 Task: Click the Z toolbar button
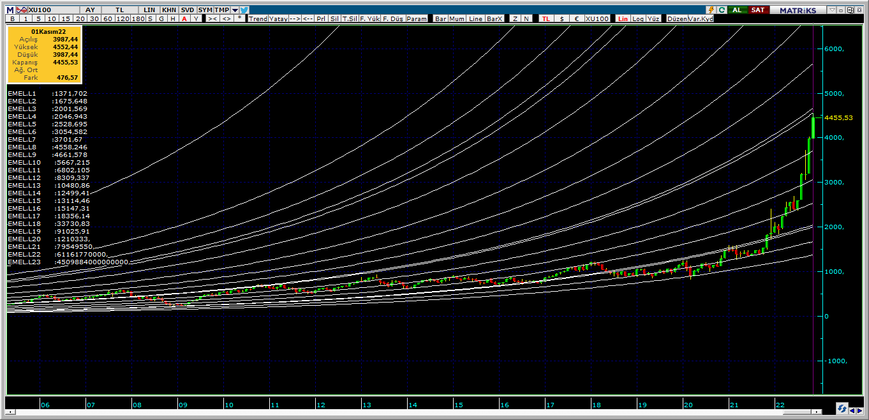click(x=515, y=19)
